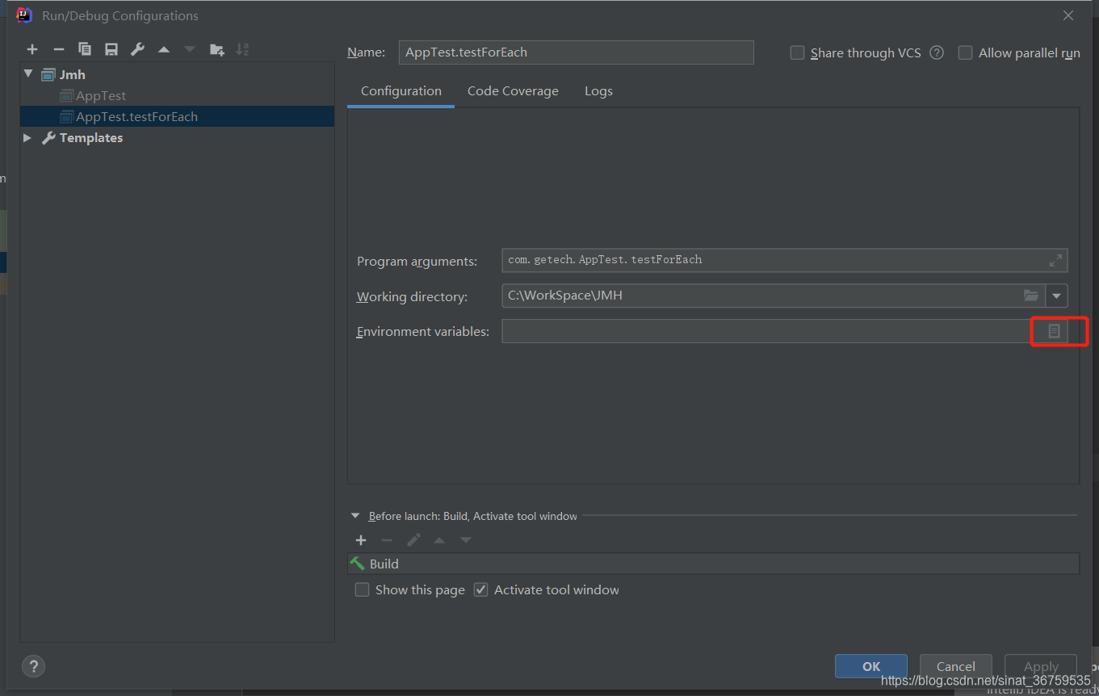The height and width of the screenshot is (696, 1099).
Task: Remove the selected configuration with minus icon
Action: click(x=58, y=49)
